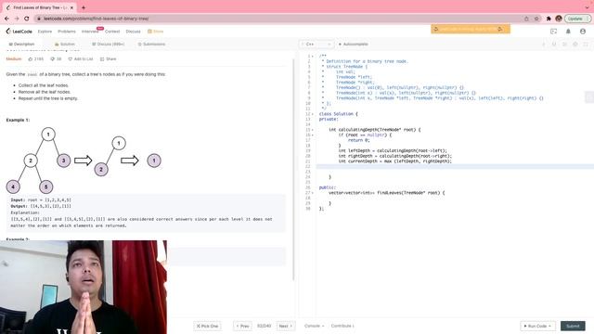
Task: Open the playground icon in header
Action: point(553,32)
